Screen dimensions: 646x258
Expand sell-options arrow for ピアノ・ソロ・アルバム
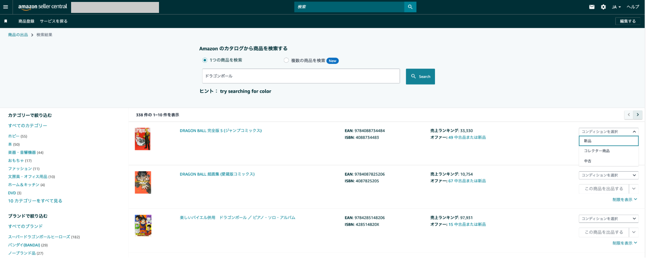coord(634,232)
